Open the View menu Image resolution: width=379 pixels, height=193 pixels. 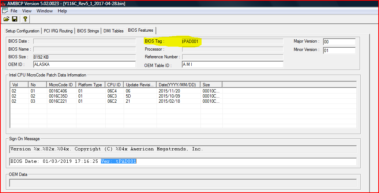click(x=27, y=11)
